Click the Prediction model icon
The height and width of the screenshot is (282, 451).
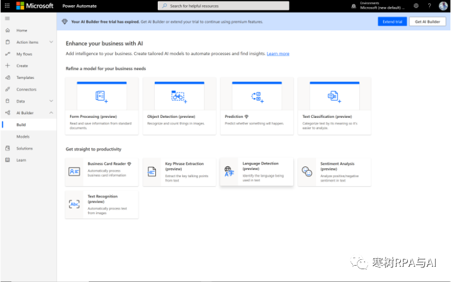pos(257,97)
